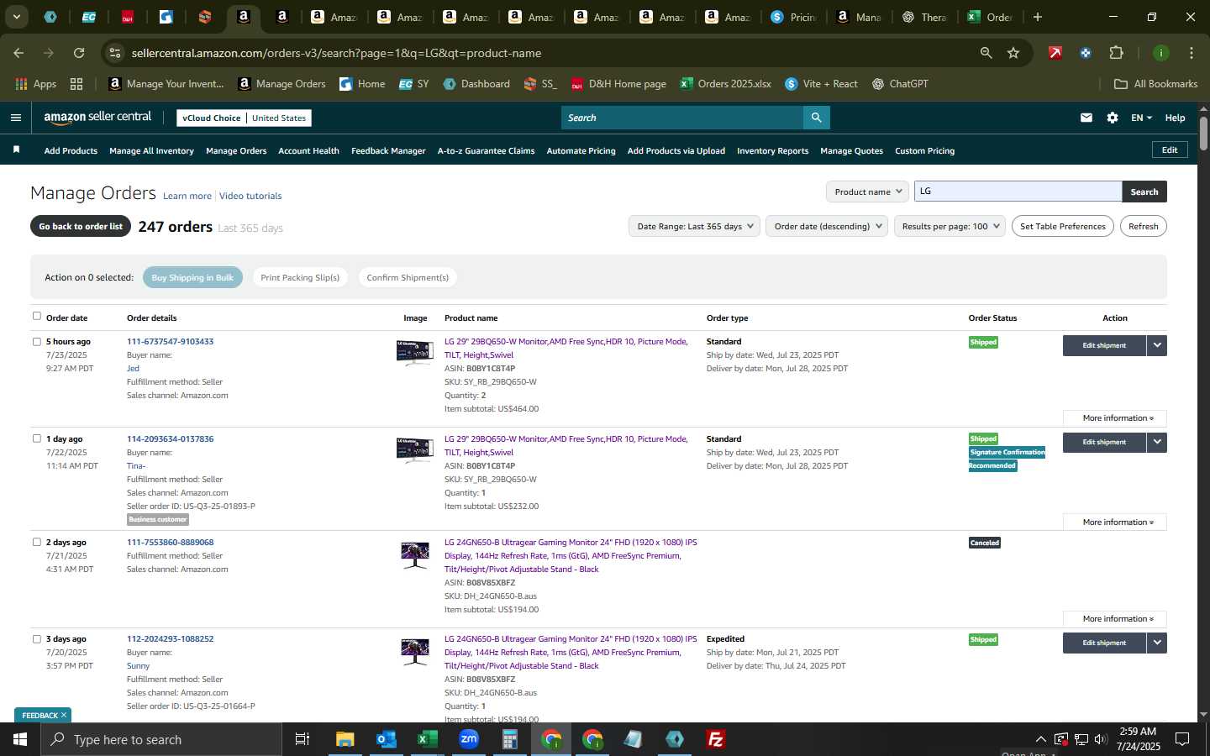Click Go back to order list button
Screen dimensions: 1210x756
point(81,226)
